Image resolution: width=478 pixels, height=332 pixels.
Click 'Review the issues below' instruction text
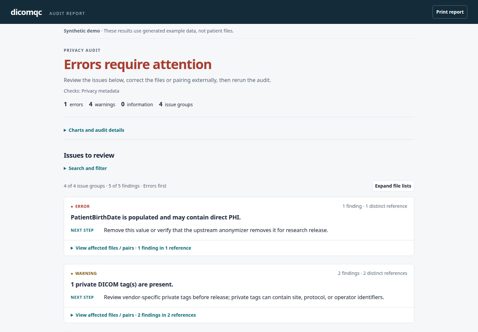[167, 80]
